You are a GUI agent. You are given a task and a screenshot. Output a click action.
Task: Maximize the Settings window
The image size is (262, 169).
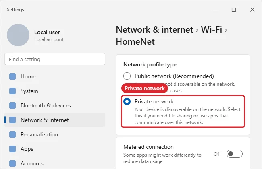[x=234, y=10]
